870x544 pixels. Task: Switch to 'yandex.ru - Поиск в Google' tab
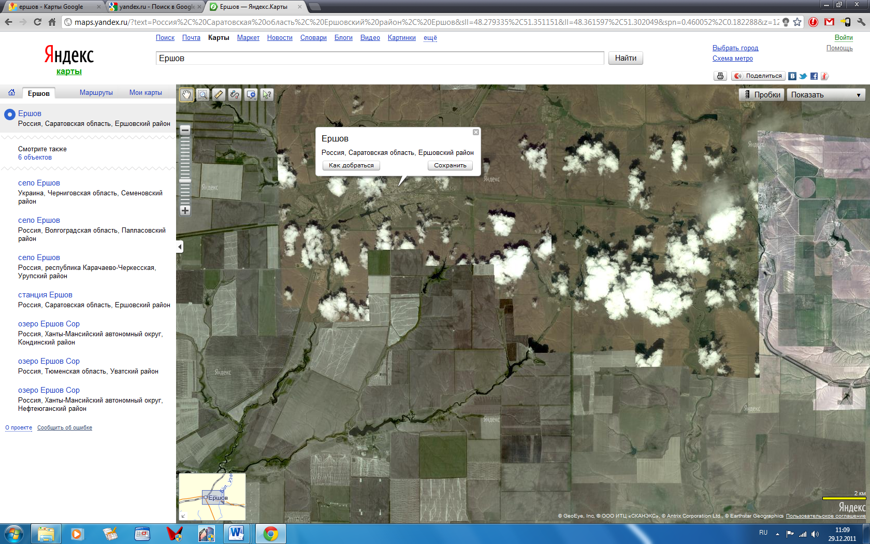pos(155,7)
